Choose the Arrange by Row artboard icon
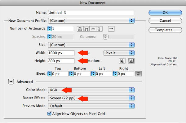Viewport: 186px width, 123px height. 93,29
